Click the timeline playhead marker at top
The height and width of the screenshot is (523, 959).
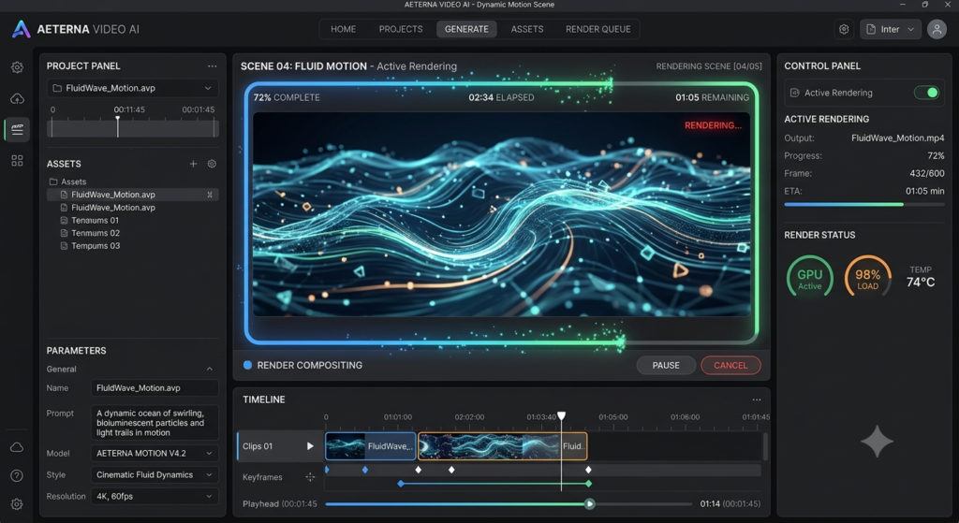[x=562, y=416]
